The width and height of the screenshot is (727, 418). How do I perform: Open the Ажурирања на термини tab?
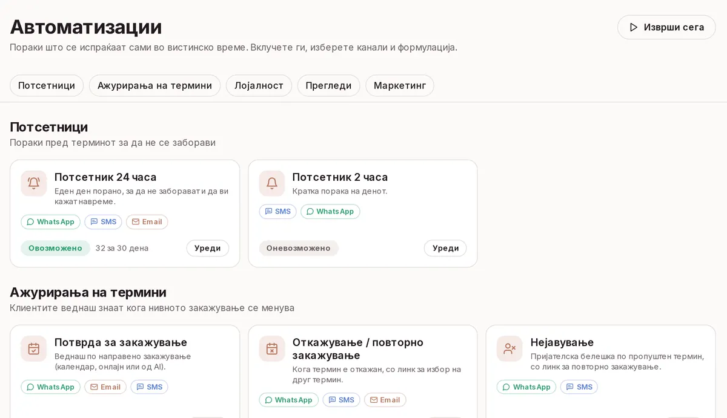[x=154, y=85]
